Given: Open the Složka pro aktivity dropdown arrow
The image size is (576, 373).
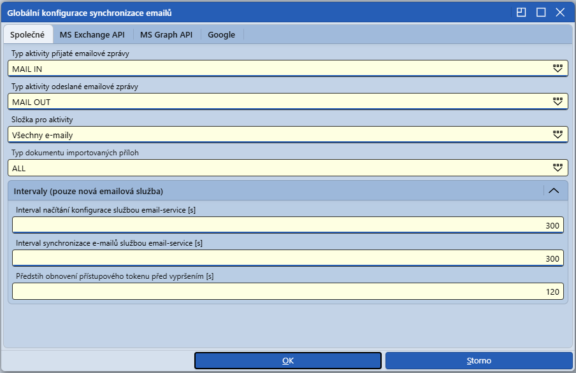Looking at the screenshot, I should (x=558, y=135).
